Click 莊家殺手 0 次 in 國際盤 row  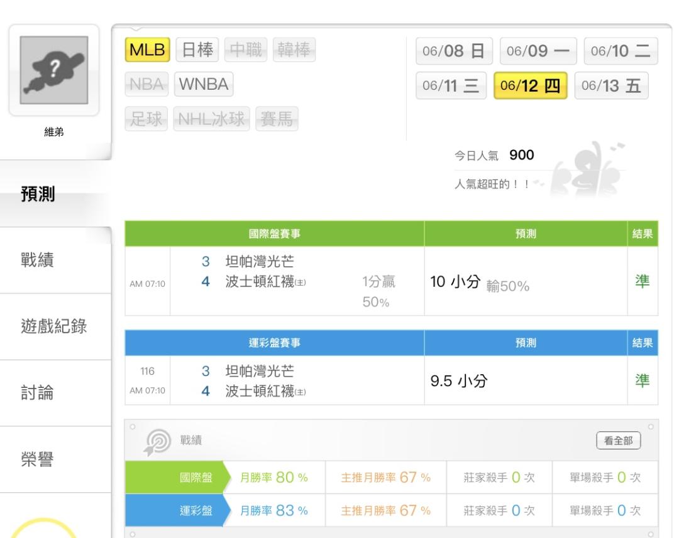[x=499, y=478]
